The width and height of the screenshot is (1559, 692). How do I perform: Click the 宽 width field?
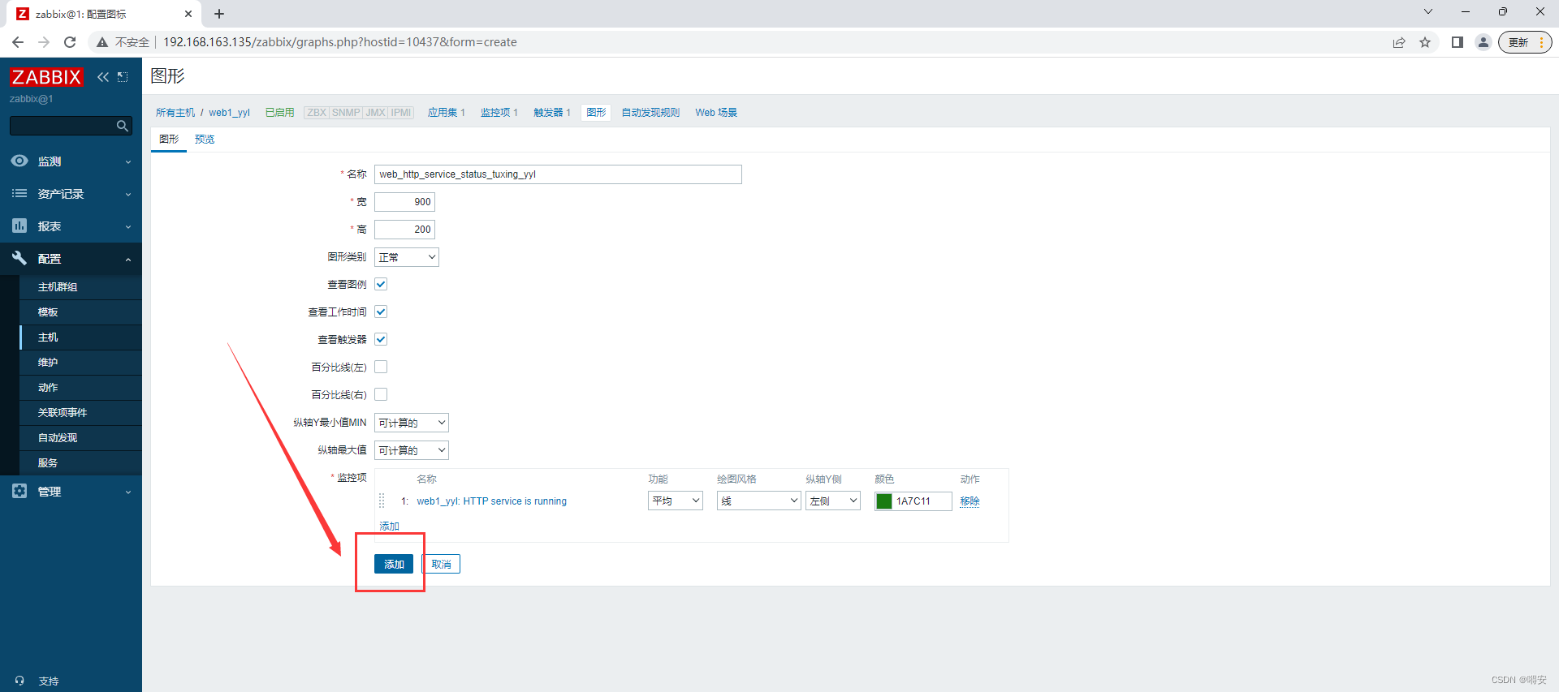tap(404, 202)
